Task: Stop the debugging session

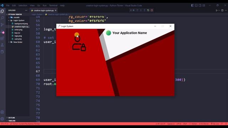Action: point(152,10)
